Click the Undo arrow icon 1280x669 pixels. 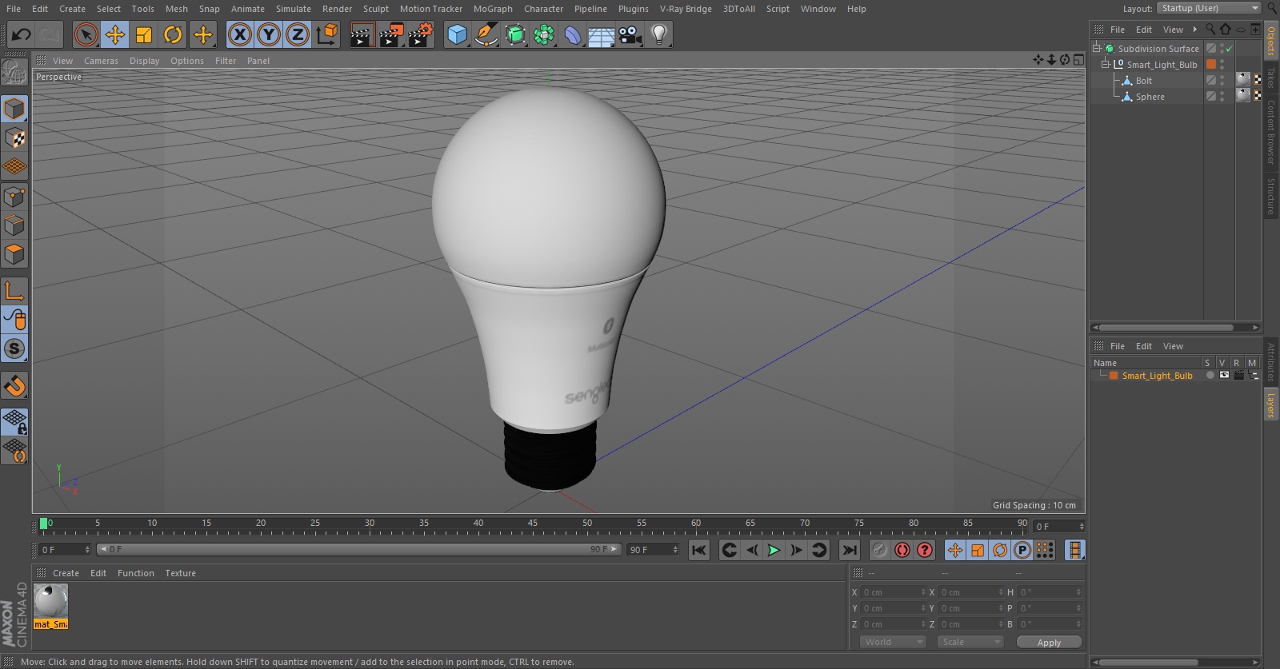[21, 34]
